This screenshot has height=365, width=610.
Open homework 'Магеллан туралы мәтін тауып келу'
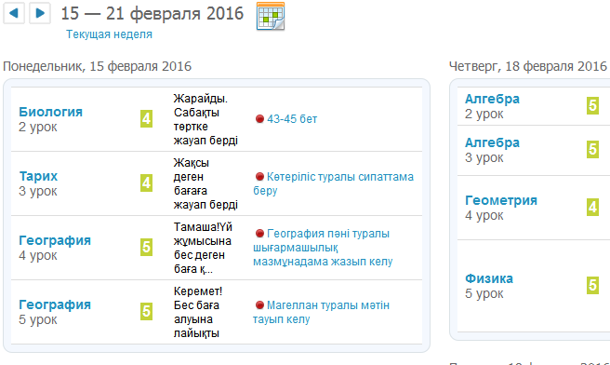click(x=321, y=312)
